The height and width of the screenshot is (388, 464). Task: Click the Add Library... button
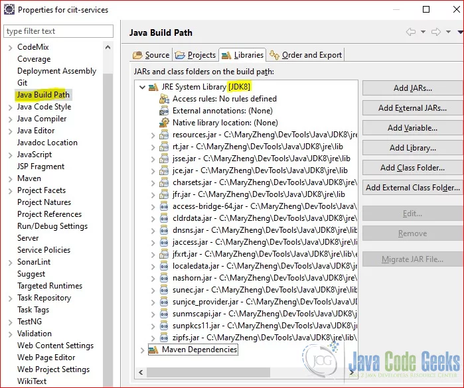(413, 147)
